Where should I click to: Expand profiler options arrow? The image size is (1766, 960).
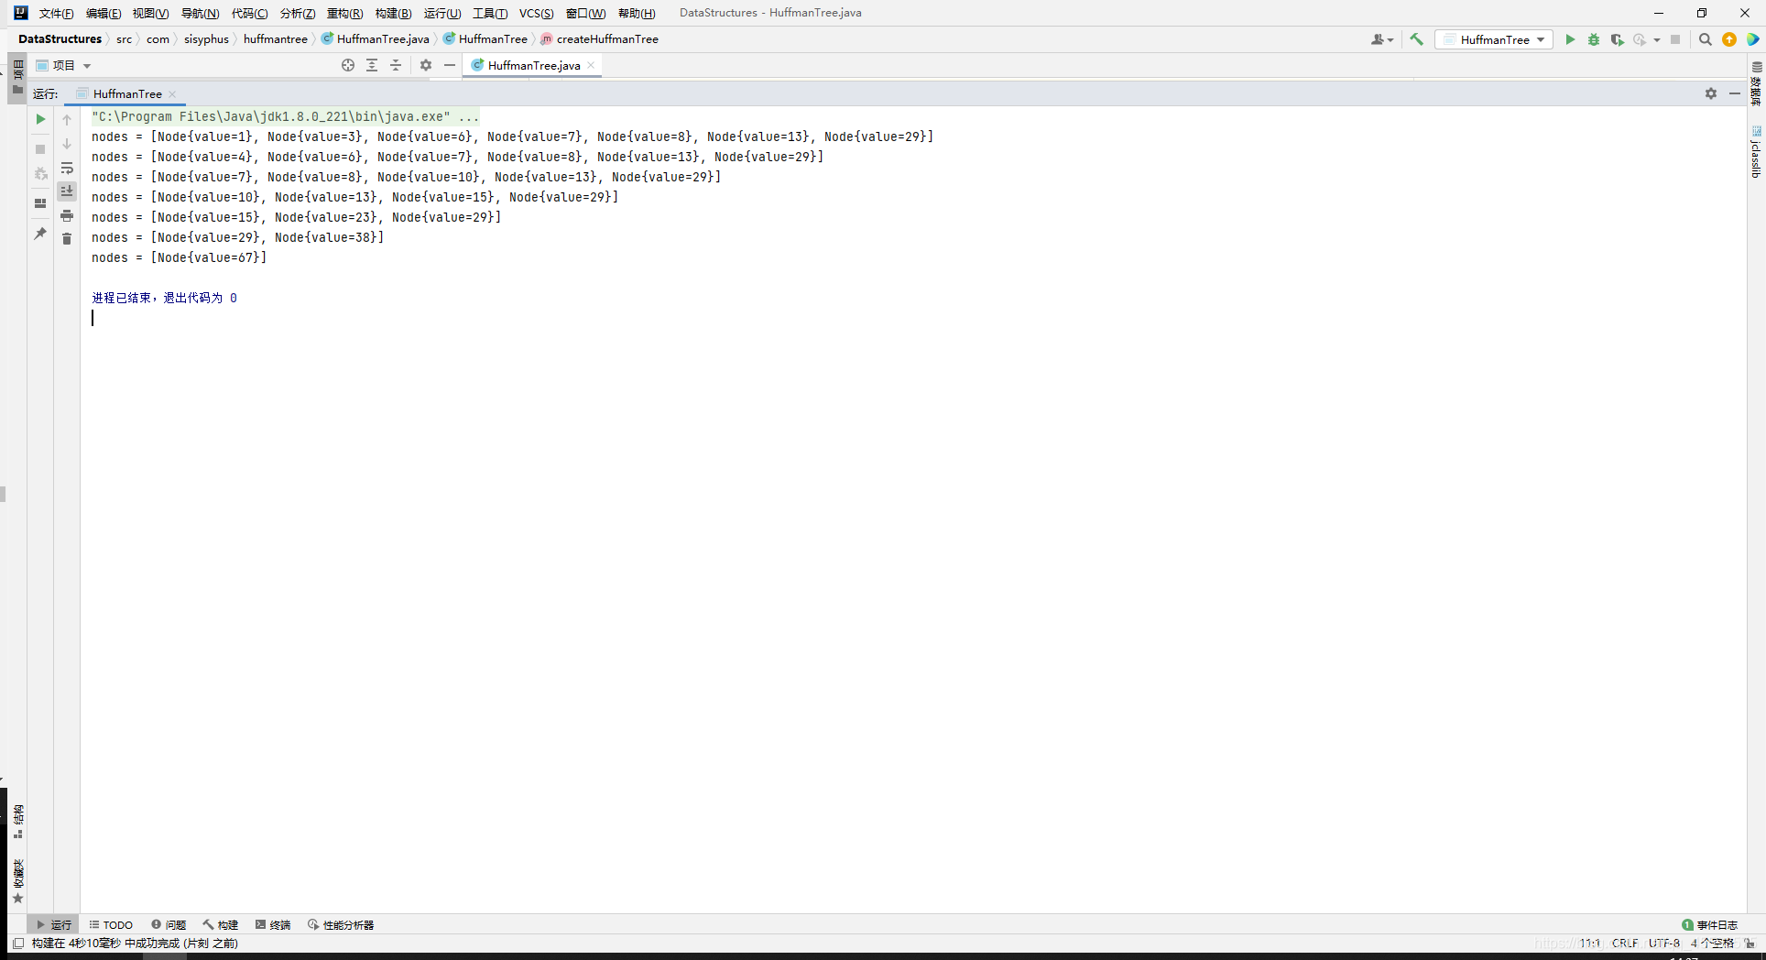[1657, 40]
